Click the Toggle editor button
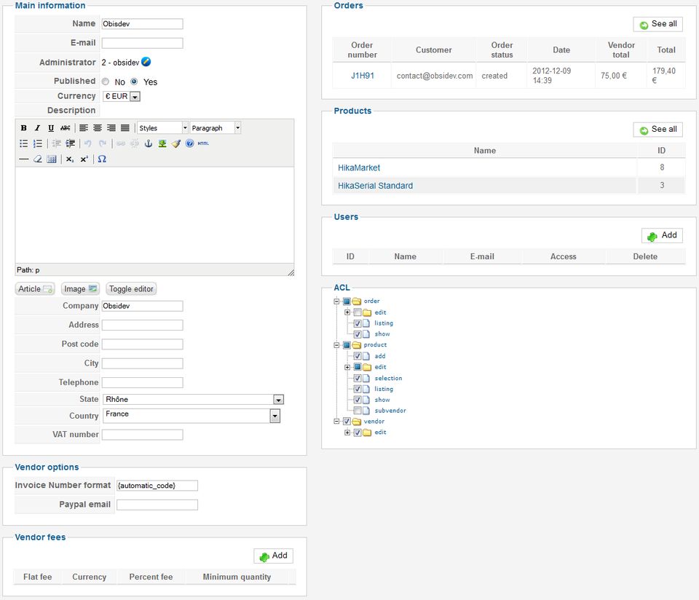 [131, 289]
